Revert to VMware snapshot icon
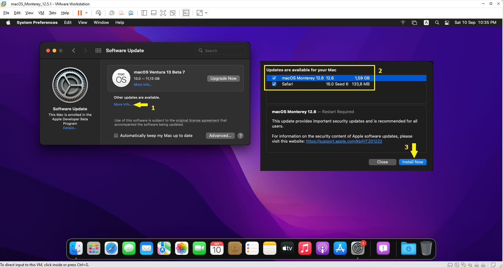 click(121, 13)
